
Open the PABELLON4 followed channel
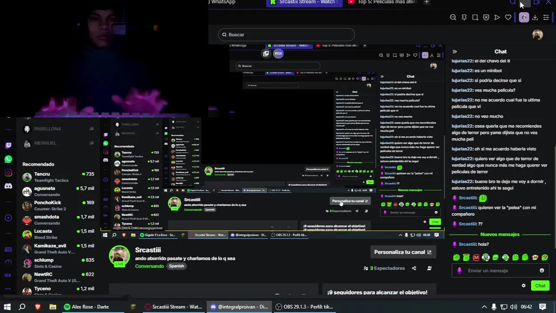click(58, 129)
